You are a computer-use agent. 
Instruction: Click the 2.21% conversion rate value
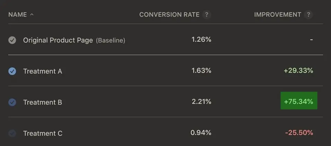pyautogui.click(x=201, y=101)
